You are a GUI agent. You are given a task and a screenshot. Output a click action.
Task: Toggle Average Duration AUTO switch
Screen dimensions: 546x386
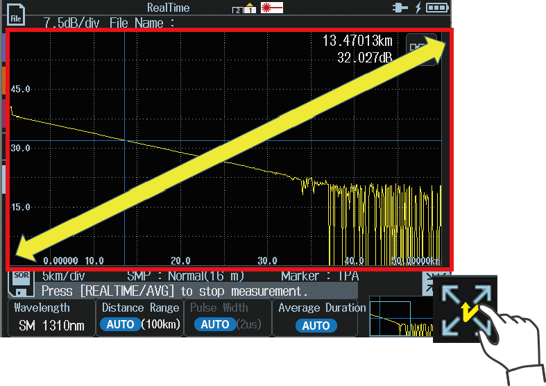click(x=316, y=326)
